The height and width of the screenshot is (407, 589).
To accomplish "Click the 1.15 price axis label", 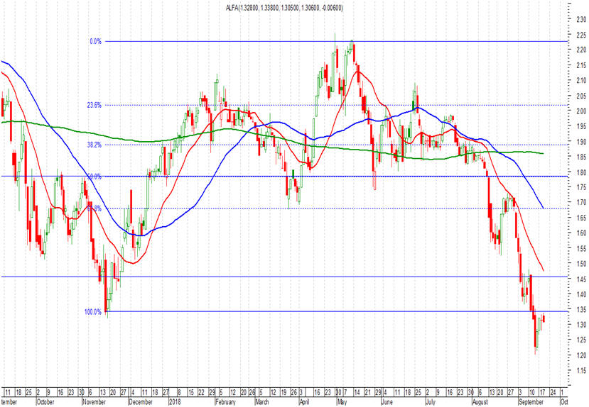I will (581, 371).
